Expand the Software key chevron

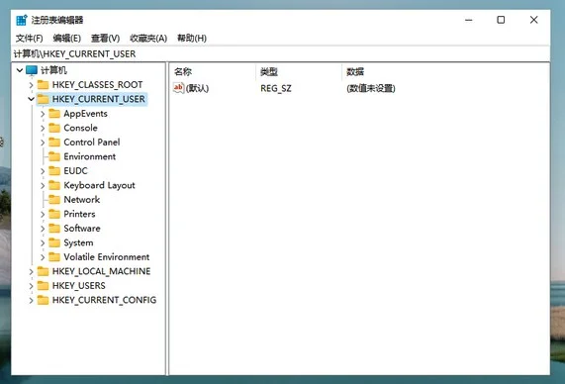pos(43,229)
